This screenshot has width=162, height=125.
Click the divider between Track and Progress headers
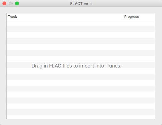pyautogui.click(x=123, y=17)
